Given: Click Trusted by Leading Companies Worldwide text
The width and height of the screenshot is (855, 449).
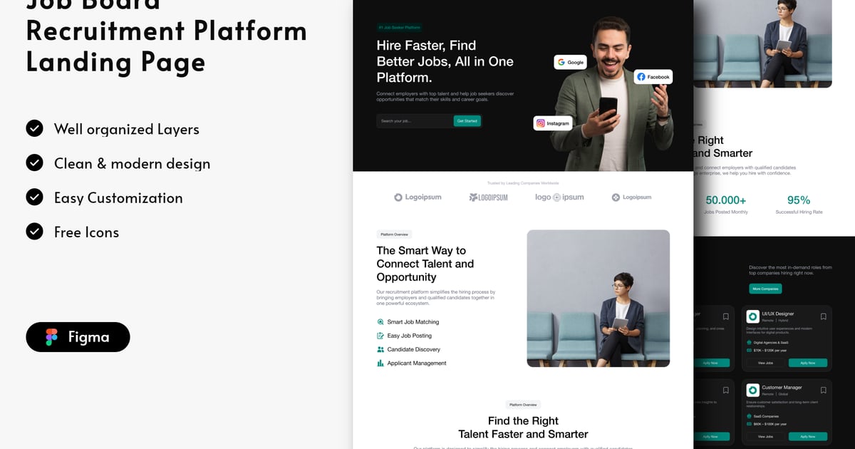Looking at the screenshot, I should (523, 183).
